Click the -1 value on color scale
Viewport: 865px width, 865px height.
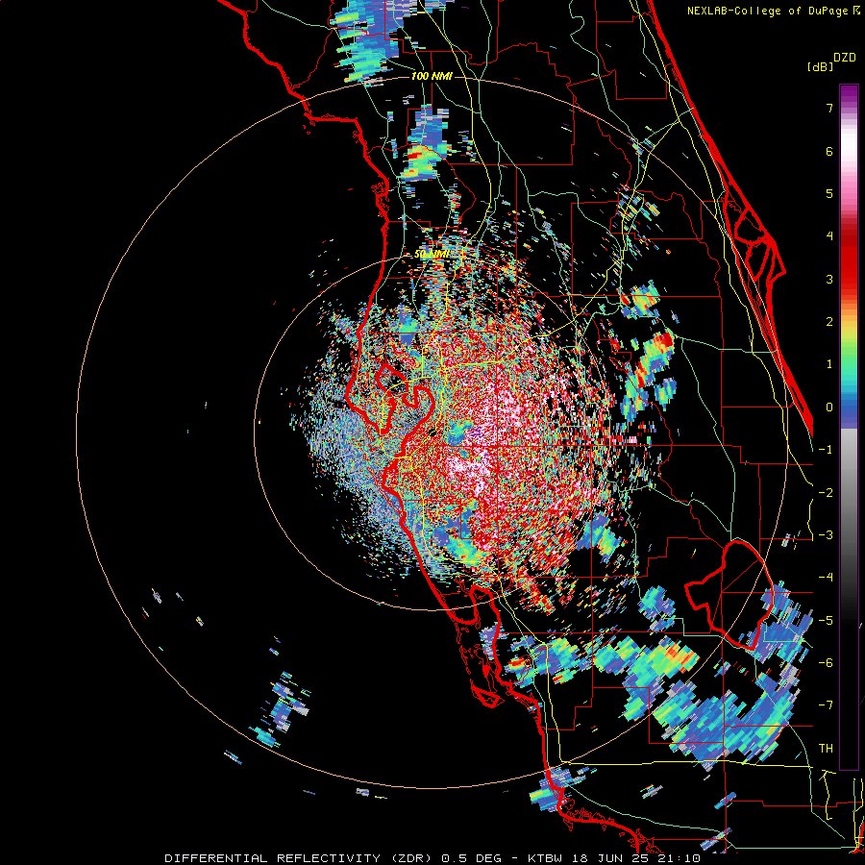(x=826, y=450)
